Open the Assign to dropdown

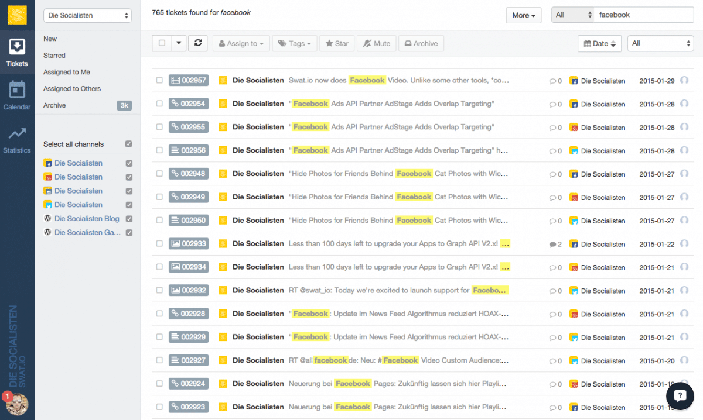[241, 43]
